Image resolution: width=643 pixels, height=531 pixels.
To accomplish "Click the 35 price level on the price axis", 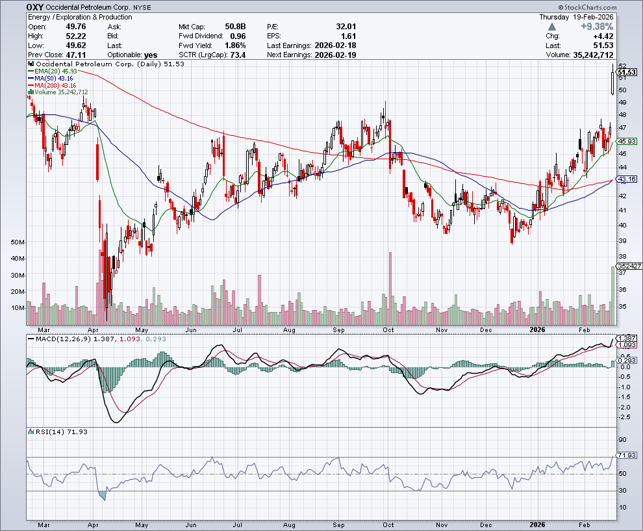I will 622,306.
